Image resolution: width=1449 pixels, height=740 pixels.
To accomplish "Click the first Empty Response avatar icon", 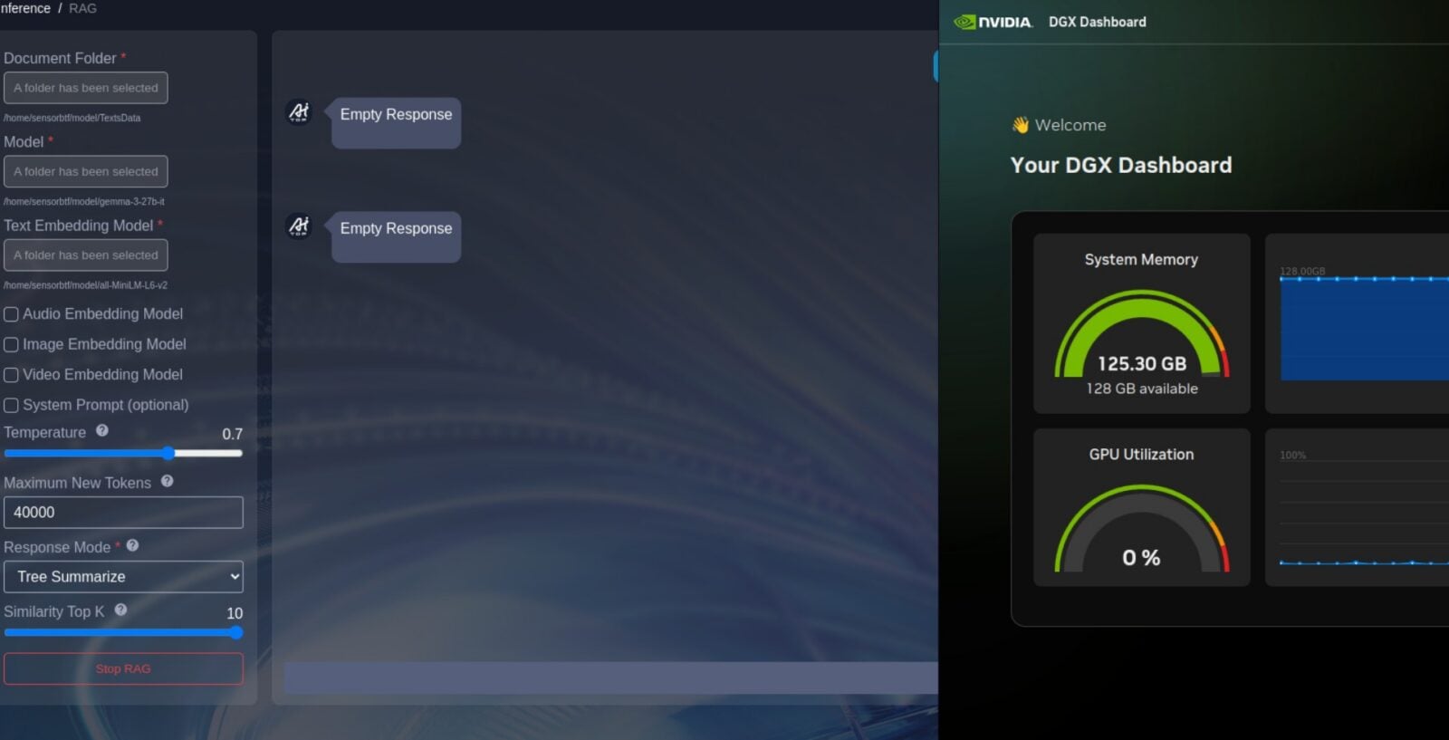I will tap(299, 112).
